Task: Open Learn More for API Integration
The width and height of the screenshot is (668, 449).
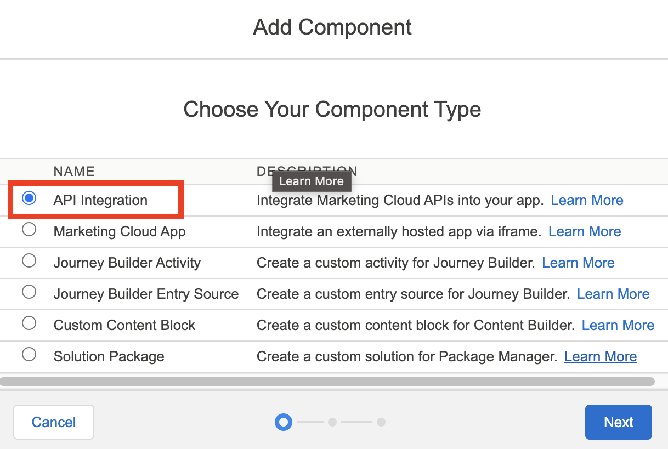Action: [x=587, y=200]
